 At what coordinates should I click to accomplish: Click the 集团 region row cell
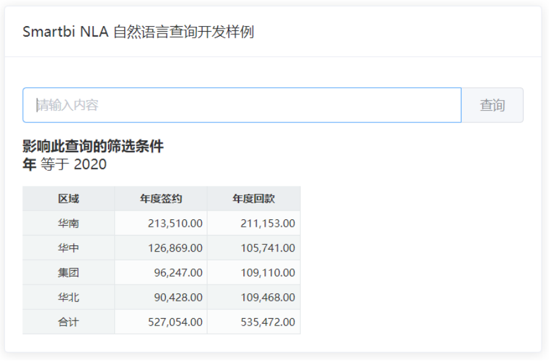68,272
